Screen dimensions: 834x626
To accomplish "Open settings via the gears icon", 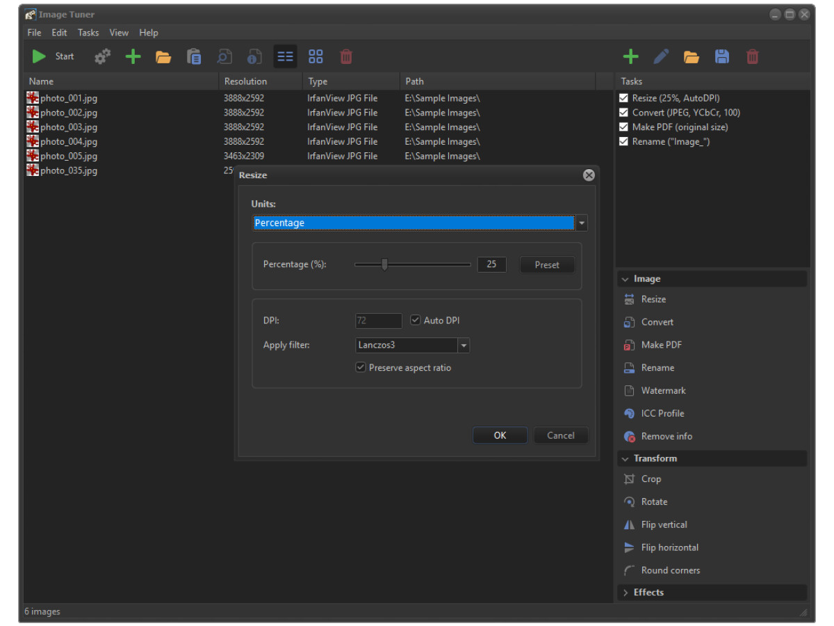I will 103,56.
